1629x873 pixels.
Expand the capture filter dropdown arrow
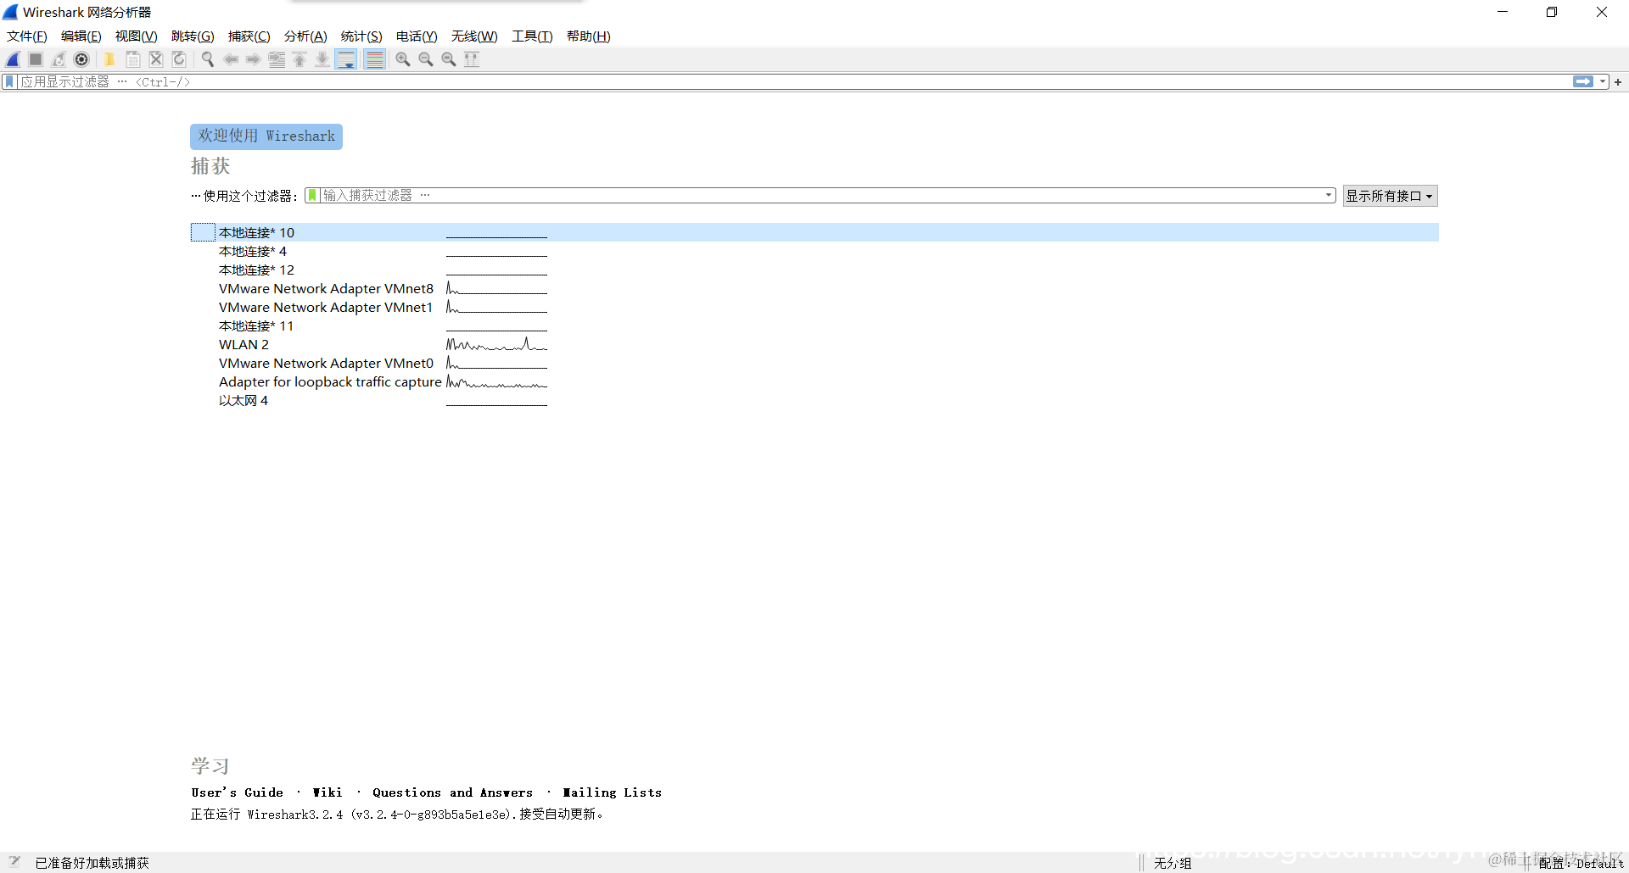pos(1329,196)
